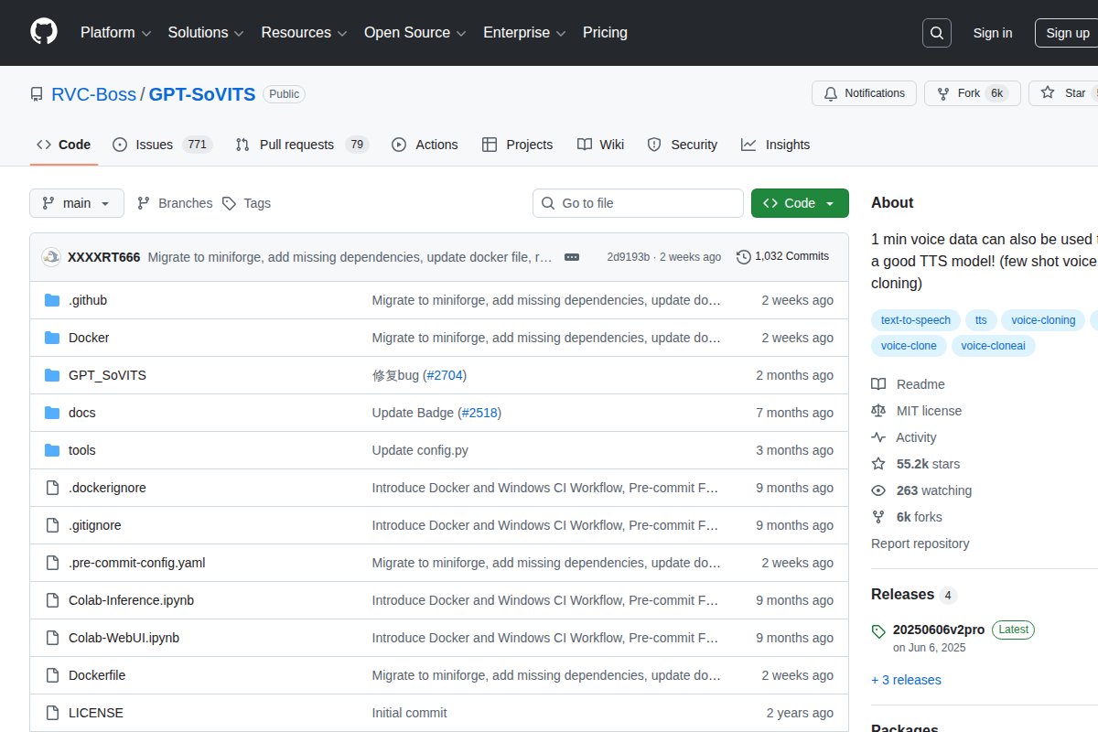
Task: Open the Solutions navigation menu
Action: (x=206, y=33)
